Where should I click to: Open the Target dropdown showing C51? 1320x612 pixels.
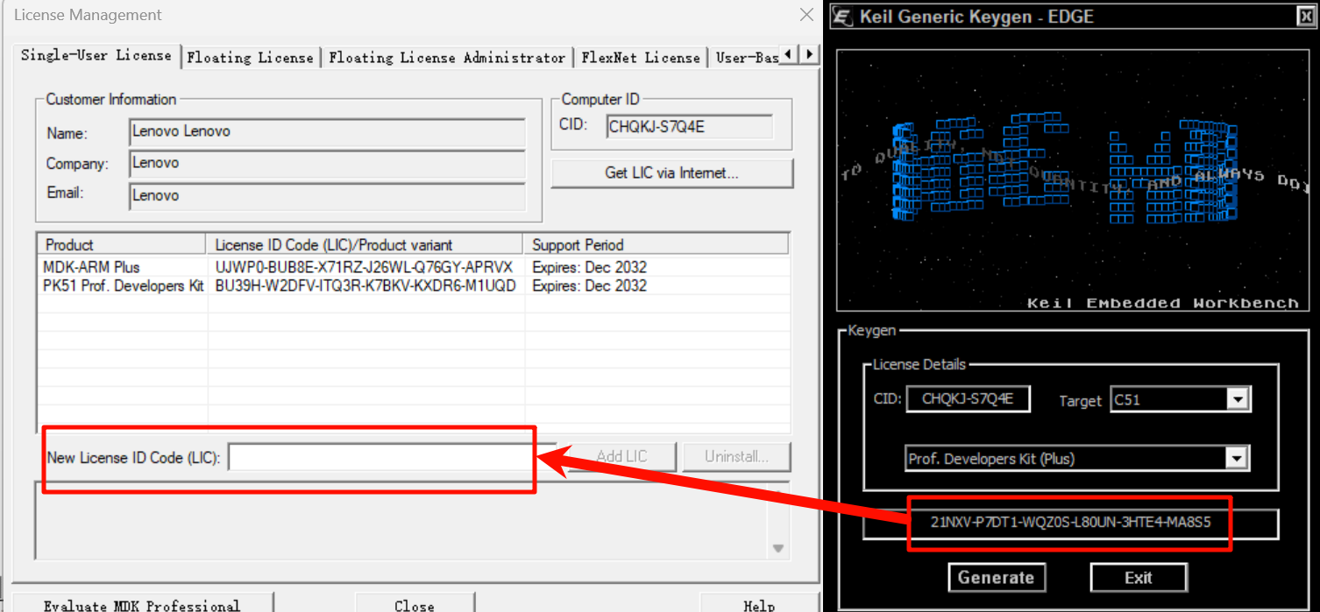tap(1180, 400)
